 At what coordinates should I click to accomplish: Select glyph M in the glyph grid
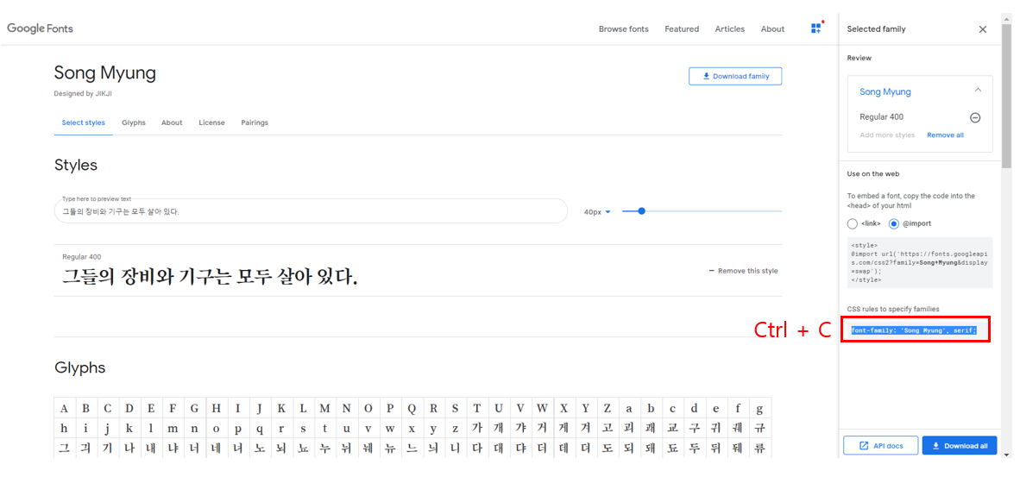click(324, 409)
